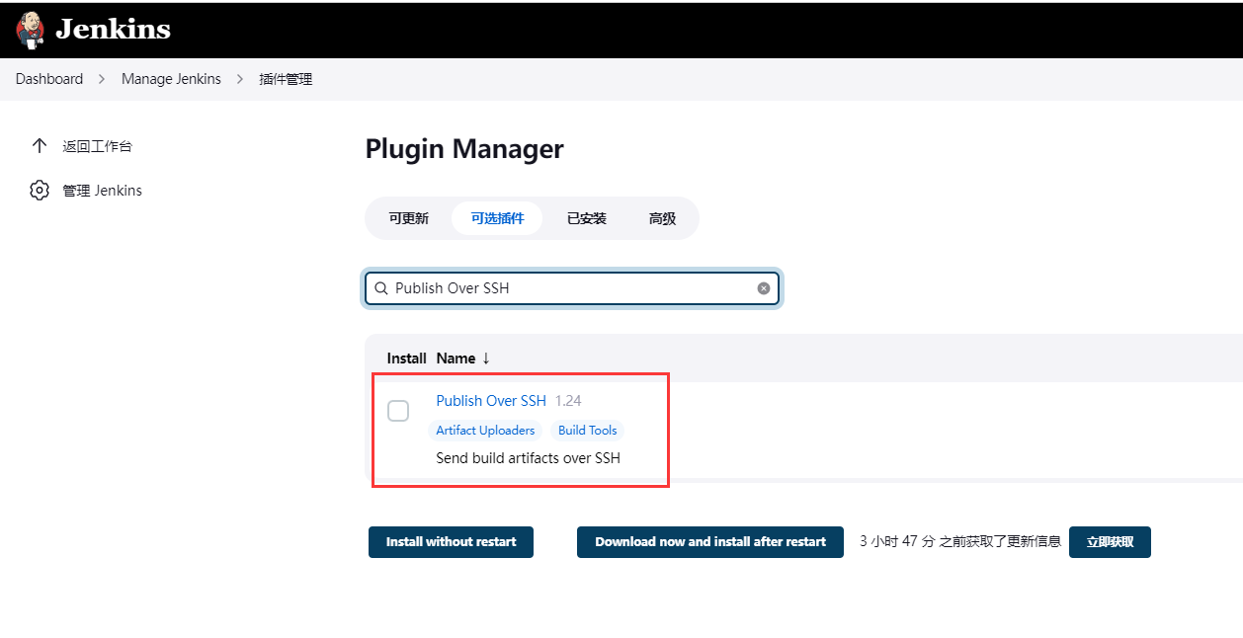Switch to the 可选插件 tab
Viewport: 1243px width, 638px height.
497,218
